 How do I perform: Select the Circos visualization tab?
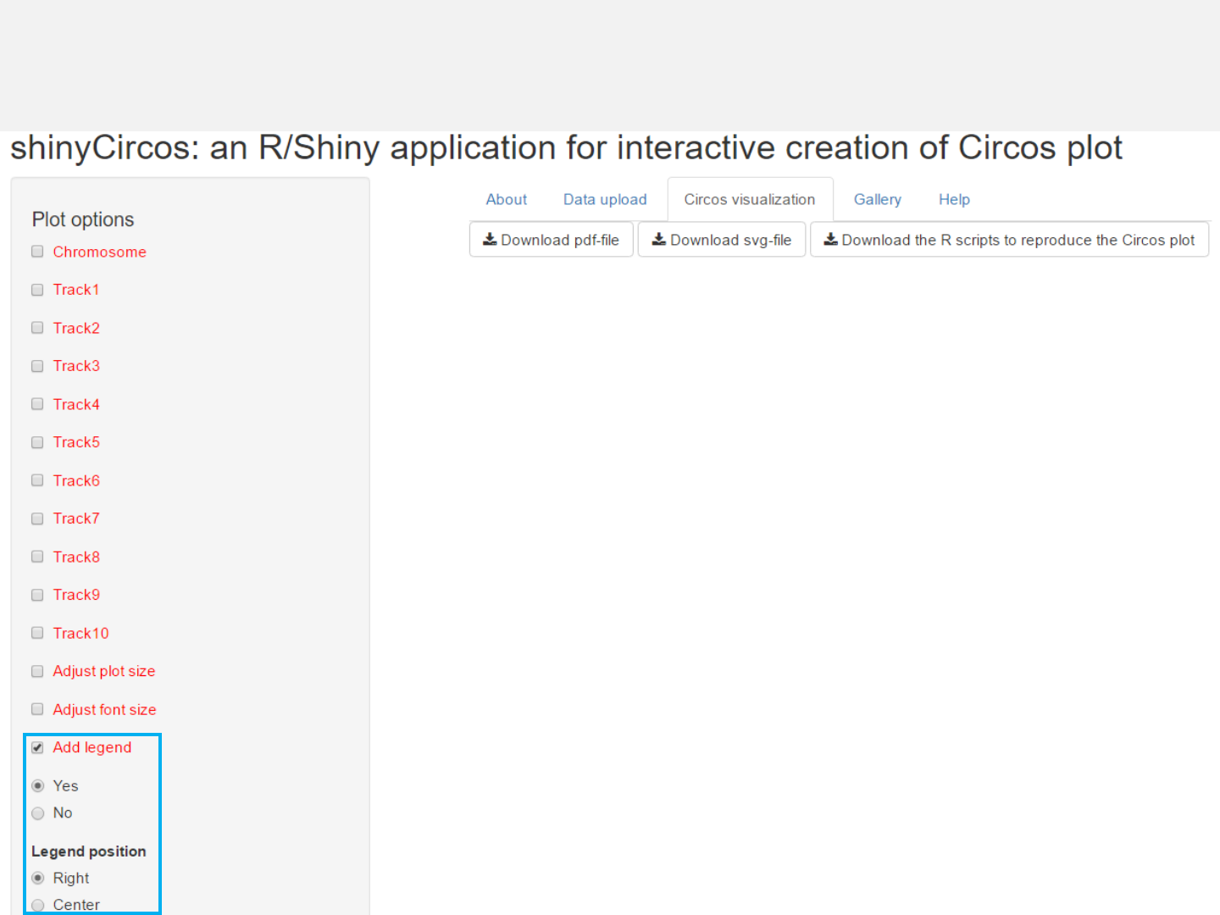[750, 200]
